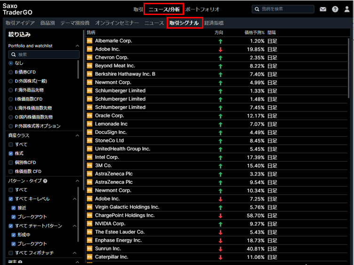The height and width of the screenshot is (265, 354).
Task: Click the EQ icon for DocuSign Inc.
Action: (x=89, y=132)
